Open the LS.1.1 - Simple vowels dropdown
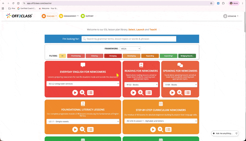This screenshot has height=141, width=246. 83,121
